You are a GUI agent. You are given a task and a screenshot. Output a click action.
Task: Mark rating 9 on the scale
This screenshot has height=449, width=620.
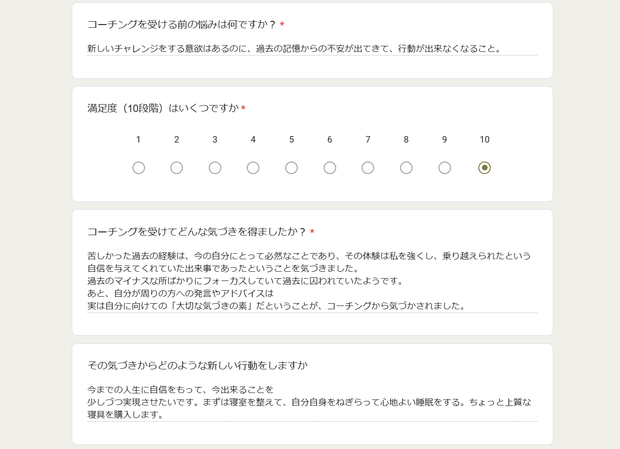click(445, 168)
